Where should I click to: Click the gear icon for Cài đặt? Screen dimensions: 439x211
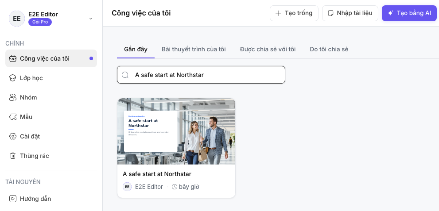[12, 136]
